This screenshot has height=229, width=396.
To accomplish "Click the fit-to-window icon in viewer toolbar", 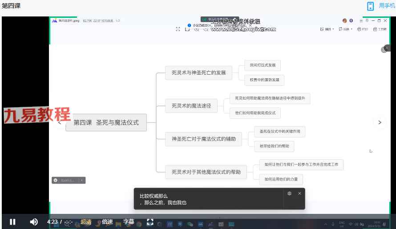I will coord(178,29).
